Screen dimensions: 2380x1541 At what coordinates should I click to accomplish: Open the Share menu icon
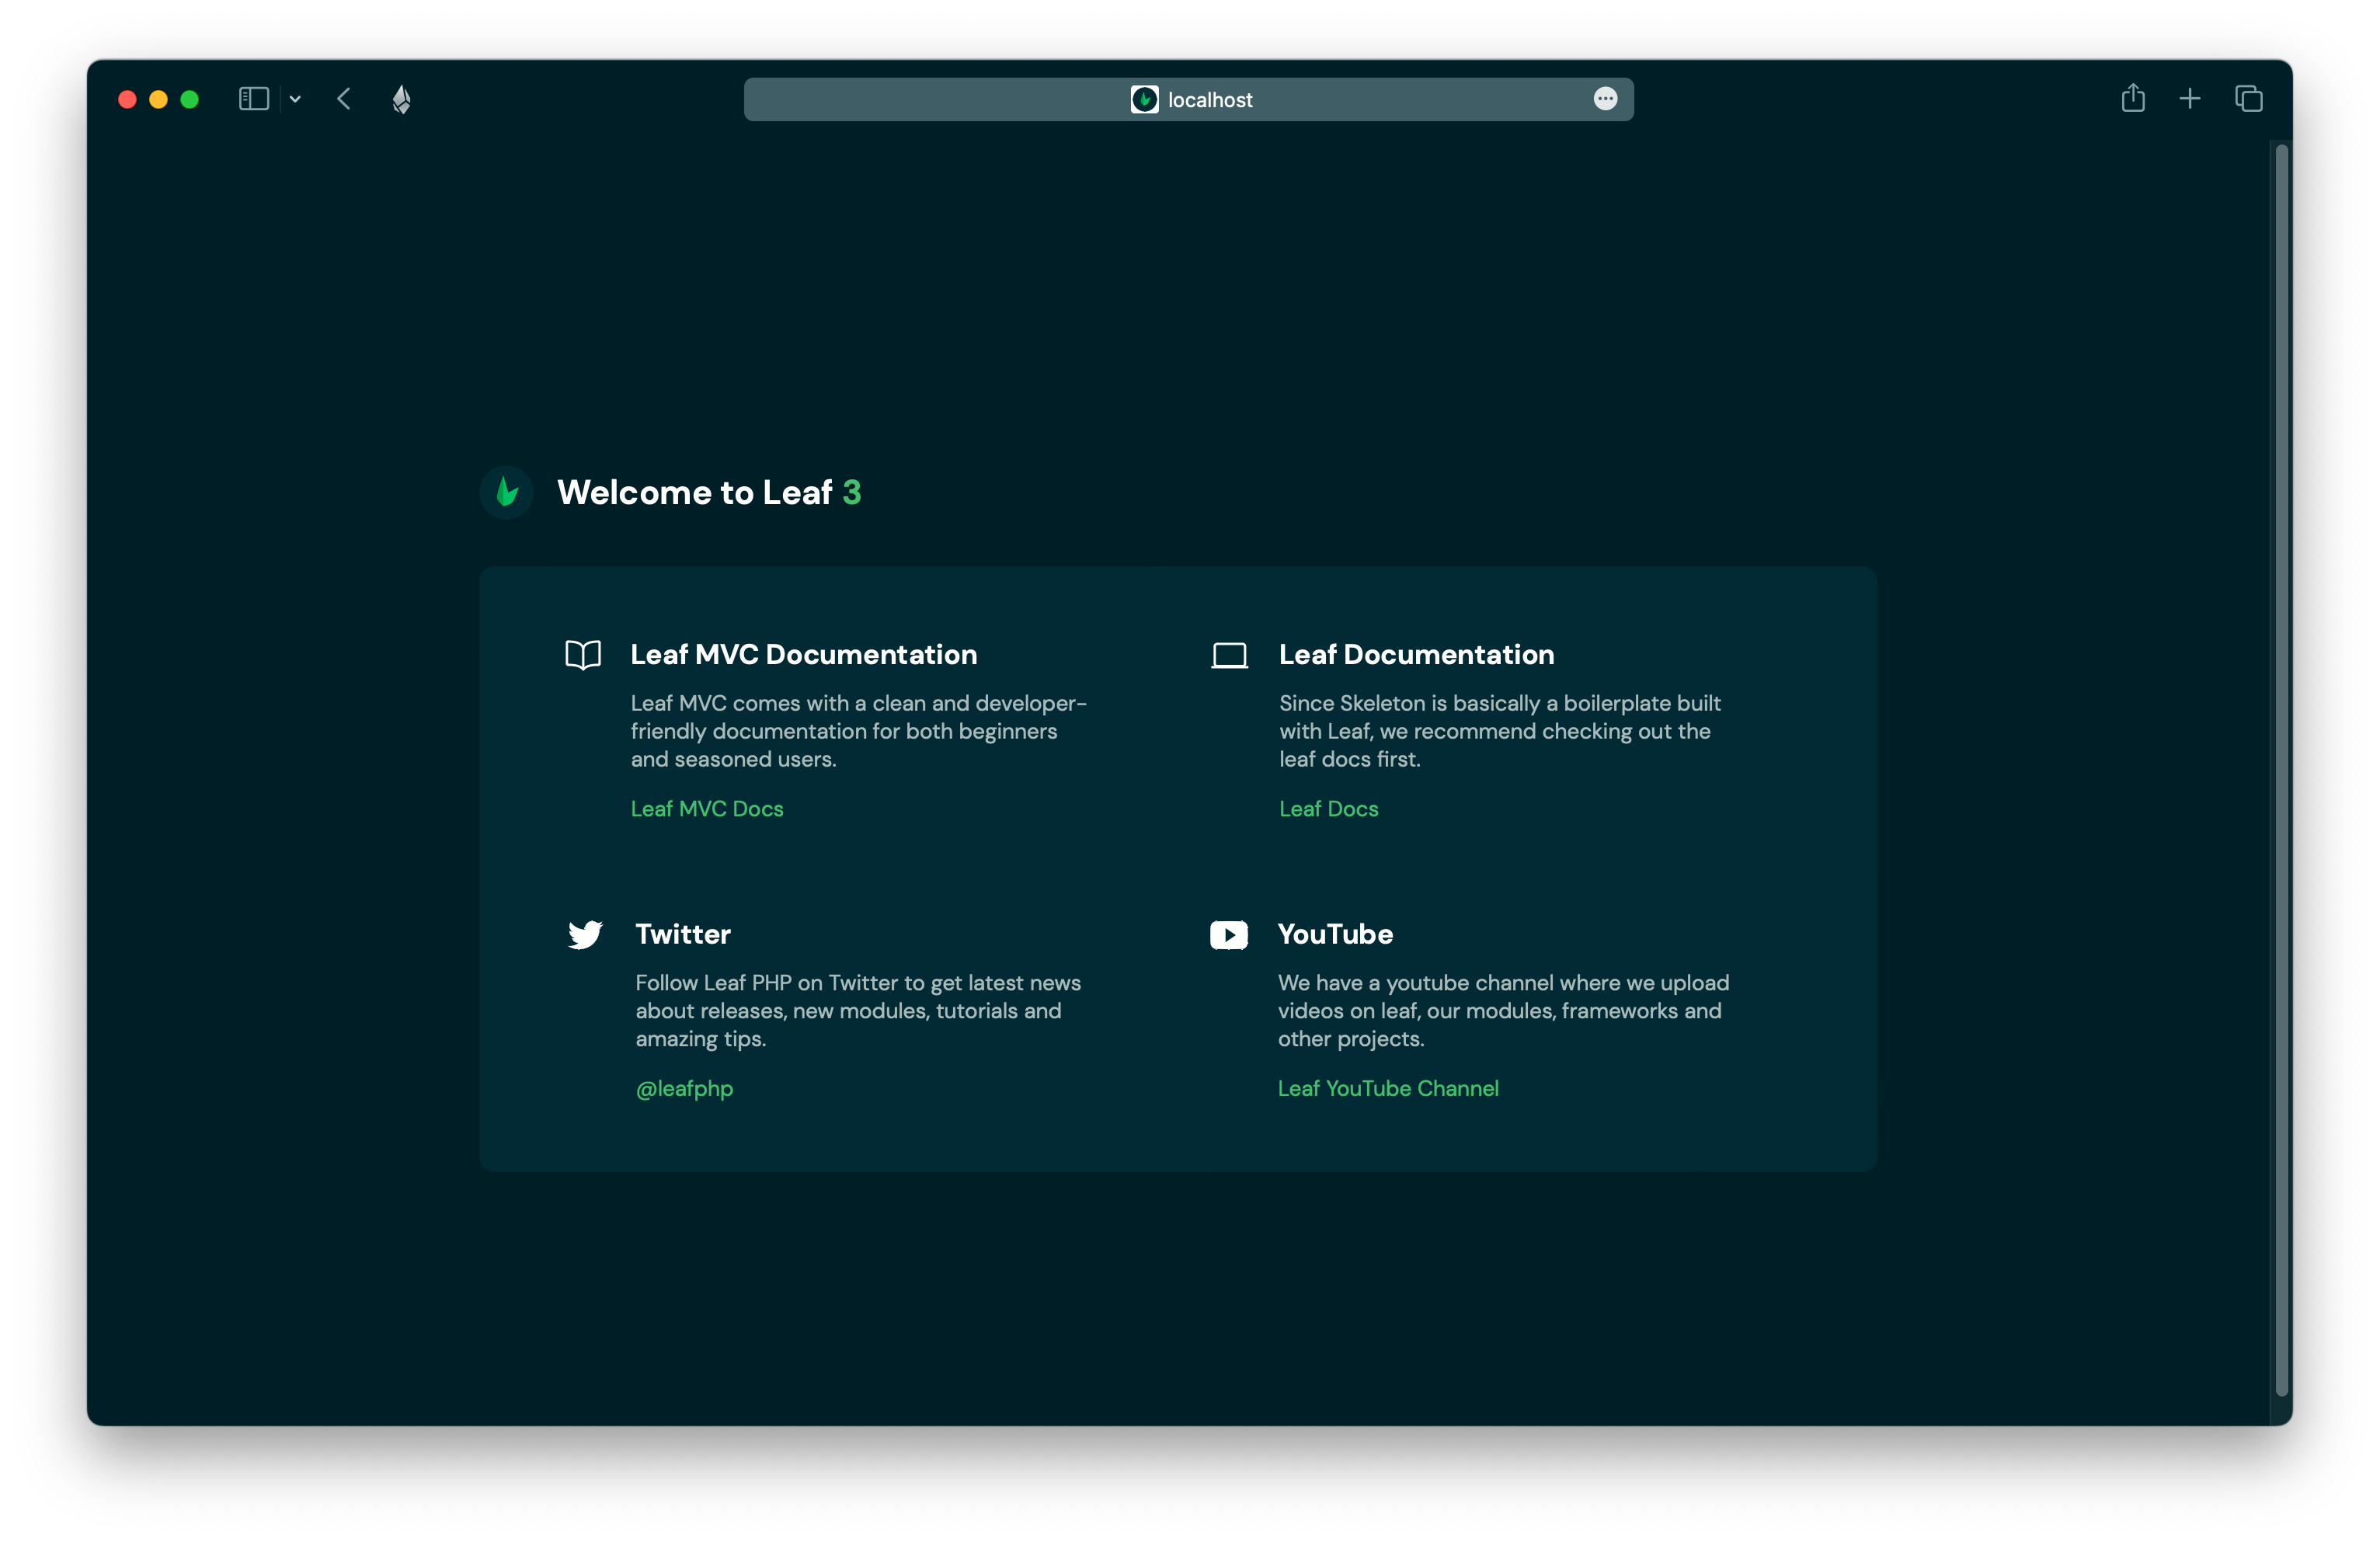[2132, 98]
